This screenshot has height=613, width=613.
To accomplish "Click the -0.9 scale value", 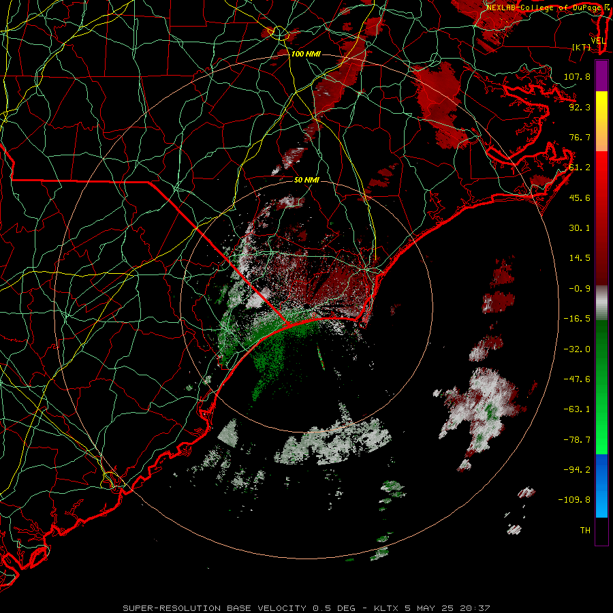I will click(580, 289).
